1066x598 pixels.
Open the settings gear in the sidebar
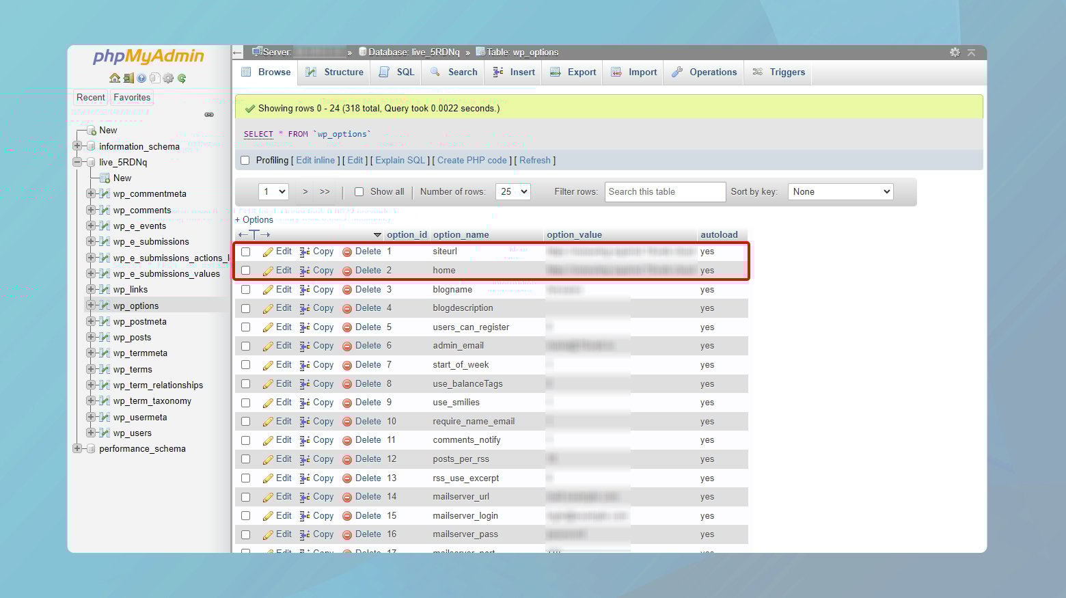(x=168, y=79)
